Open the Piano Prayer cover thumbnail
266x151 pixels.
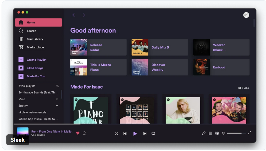(x=91, y=110)
